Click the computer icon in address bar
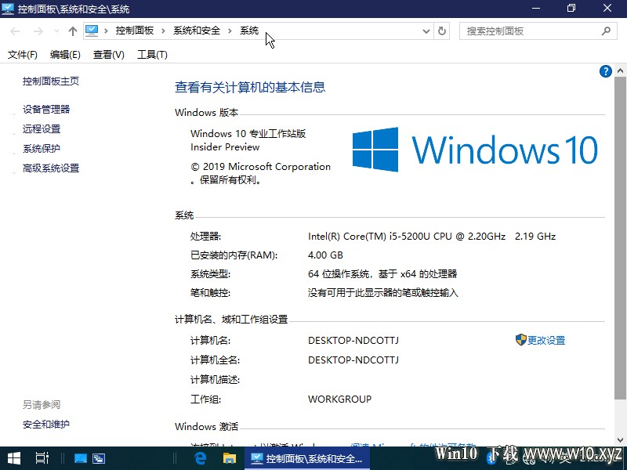The width and height of the screenshot is (627, 470). tap(92, 31)
